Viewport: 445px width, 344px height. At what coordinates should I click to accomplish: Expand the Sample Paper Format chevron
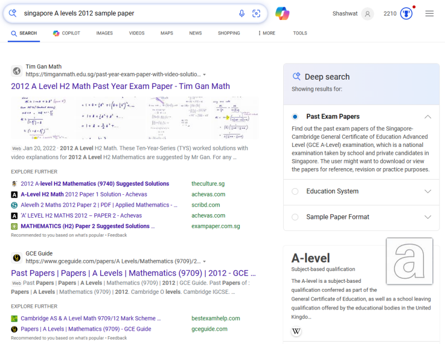pos(427,217)
